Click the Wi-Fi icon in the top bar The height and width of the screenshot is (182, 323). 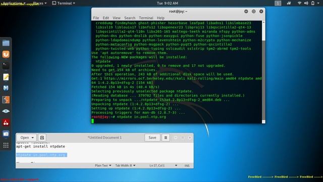(299, 3)
